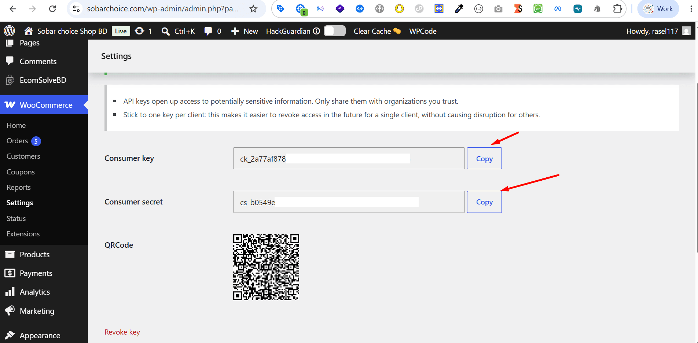
Task: Click the Revoke key link
Action: point(122,332)
